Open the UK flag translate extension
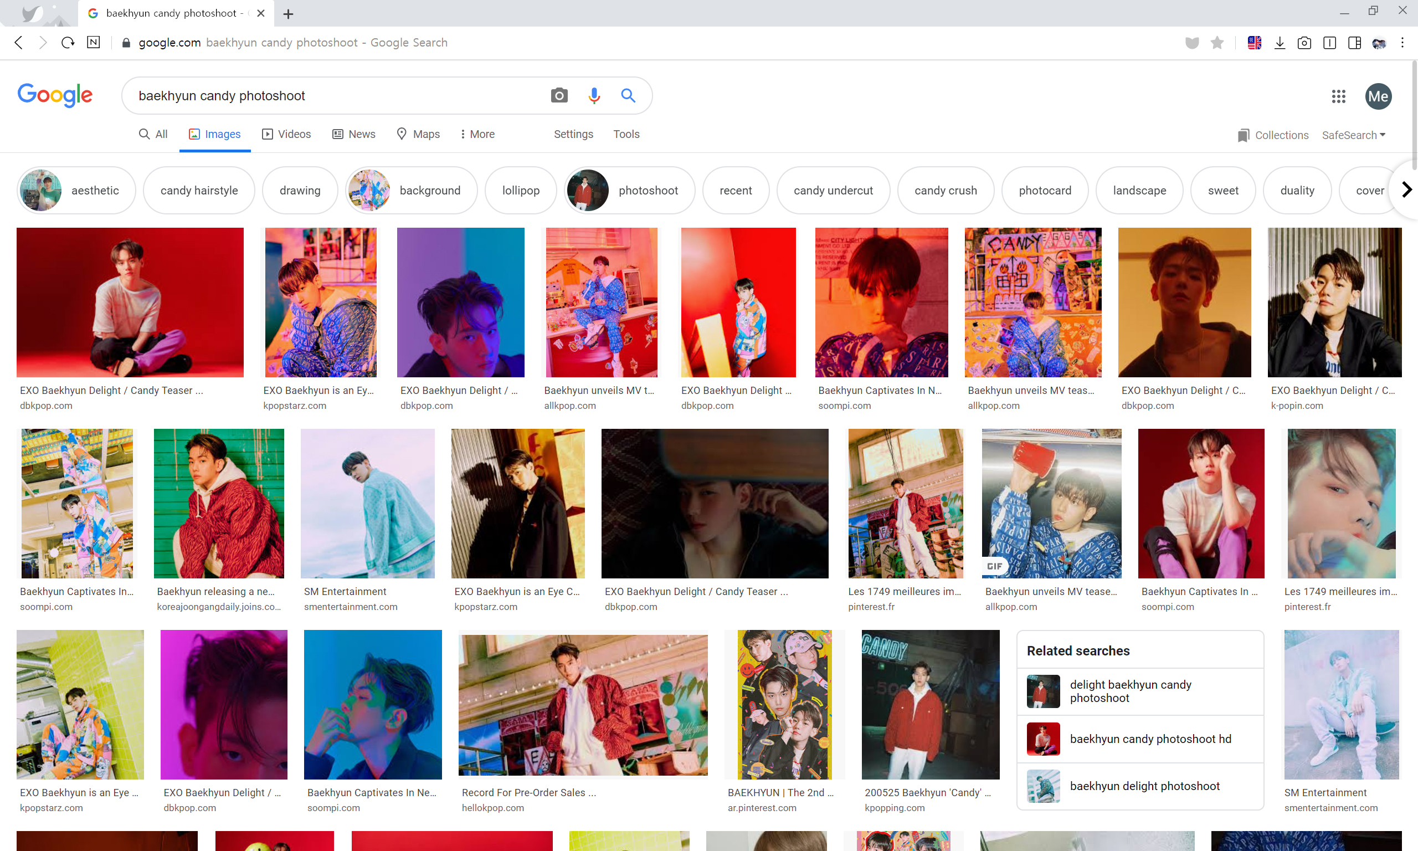1418x851 pixels. point(1254,43)
